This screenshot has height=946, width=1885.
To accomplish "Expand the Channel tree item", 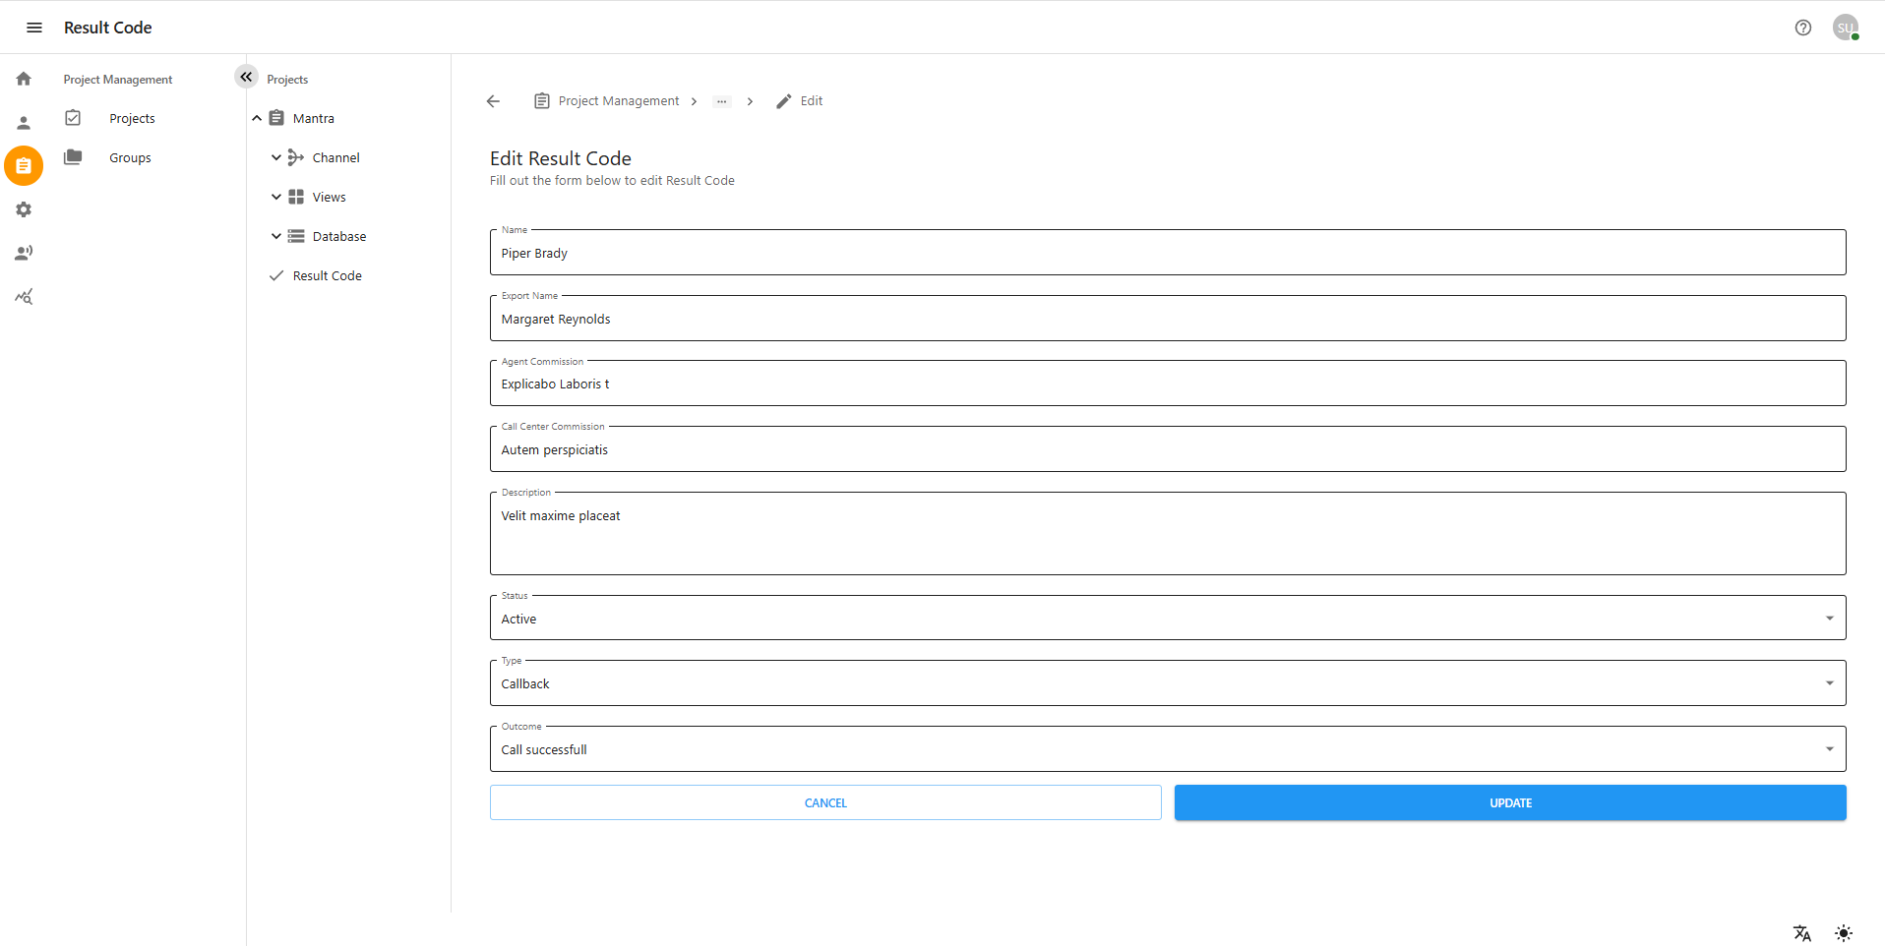I will [275, 157].
